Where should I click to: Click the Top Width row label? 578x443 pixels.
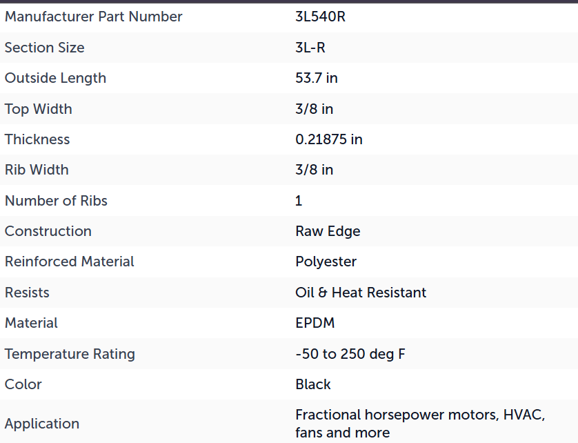tap(38, 109)
